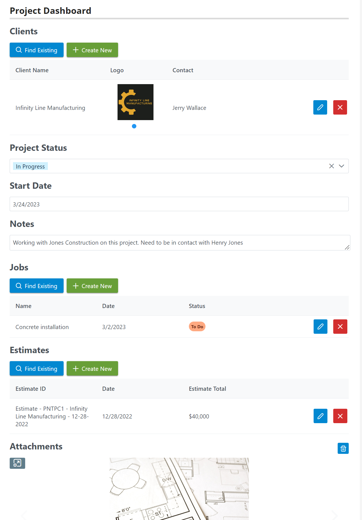Click Create New under Jobs
Viewport: 362px width, 520px height.
click(92, 286)
